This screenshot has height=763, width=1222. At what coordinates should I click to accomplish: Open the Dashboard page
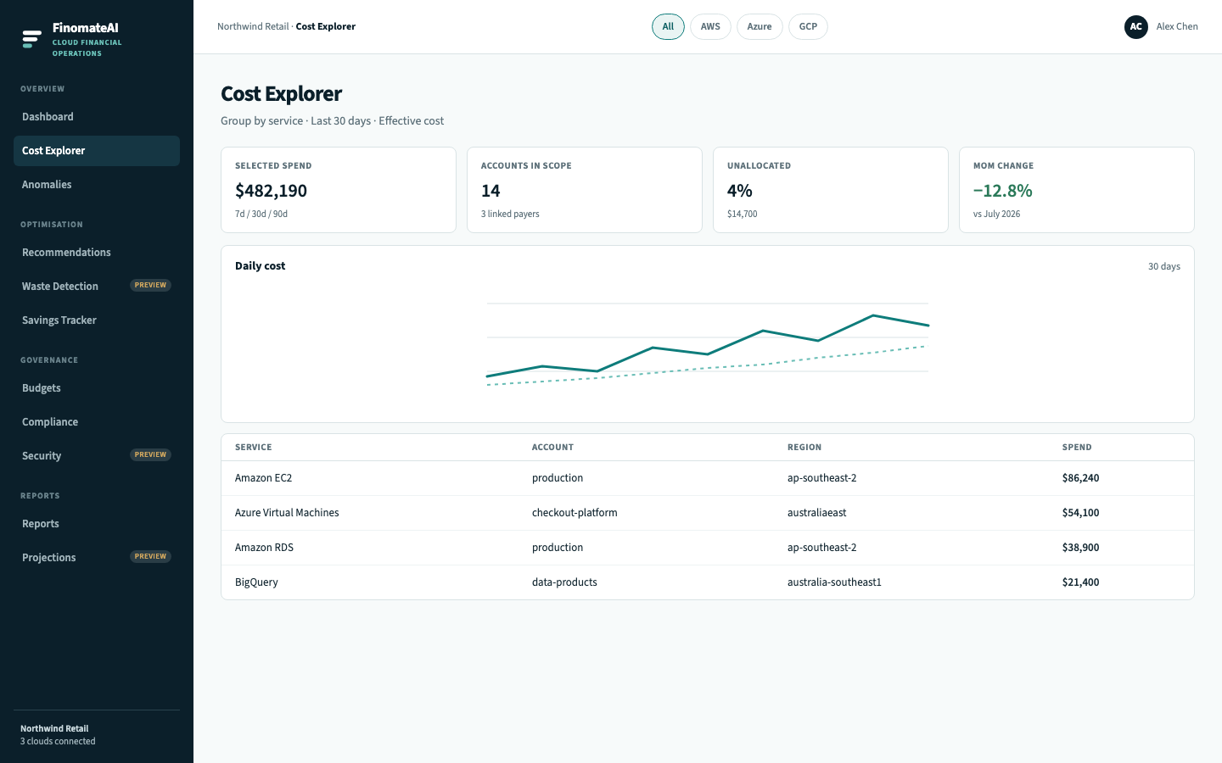(97, 117)
